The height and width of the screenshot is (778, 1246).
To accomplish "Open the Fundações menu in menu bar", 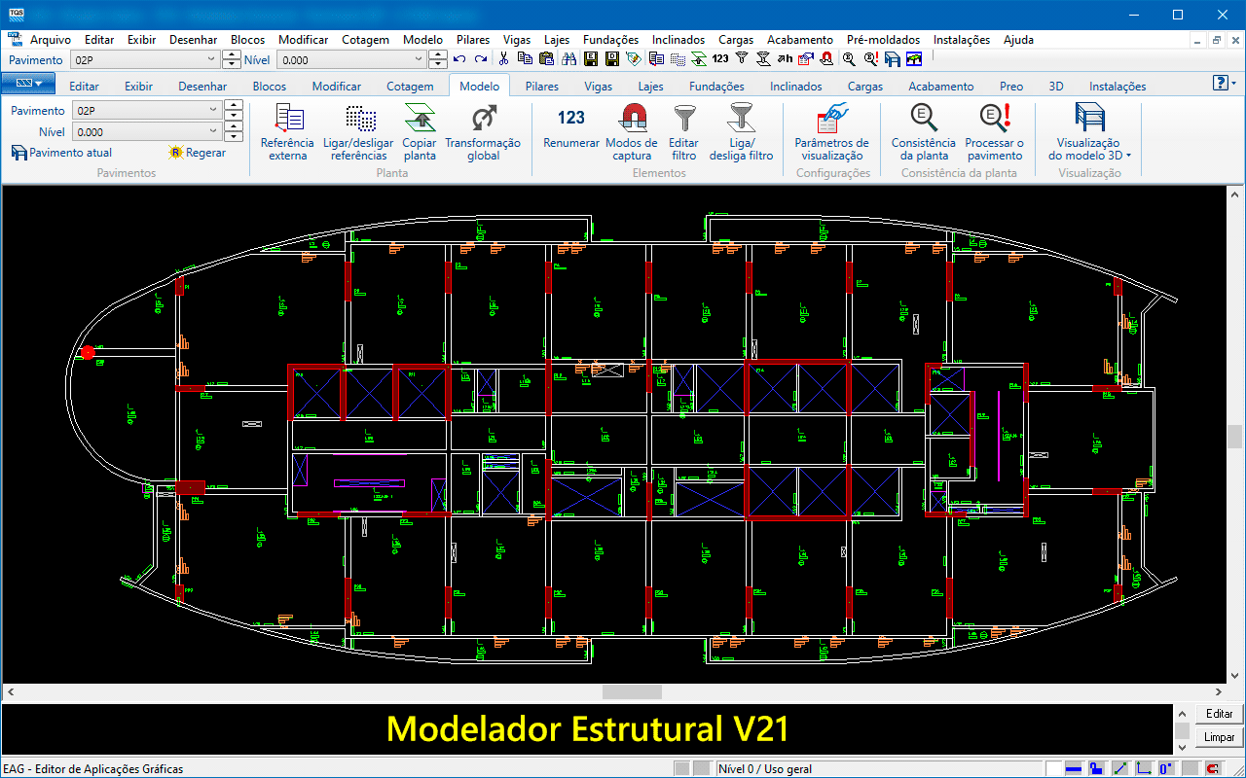I will point(610,40).
